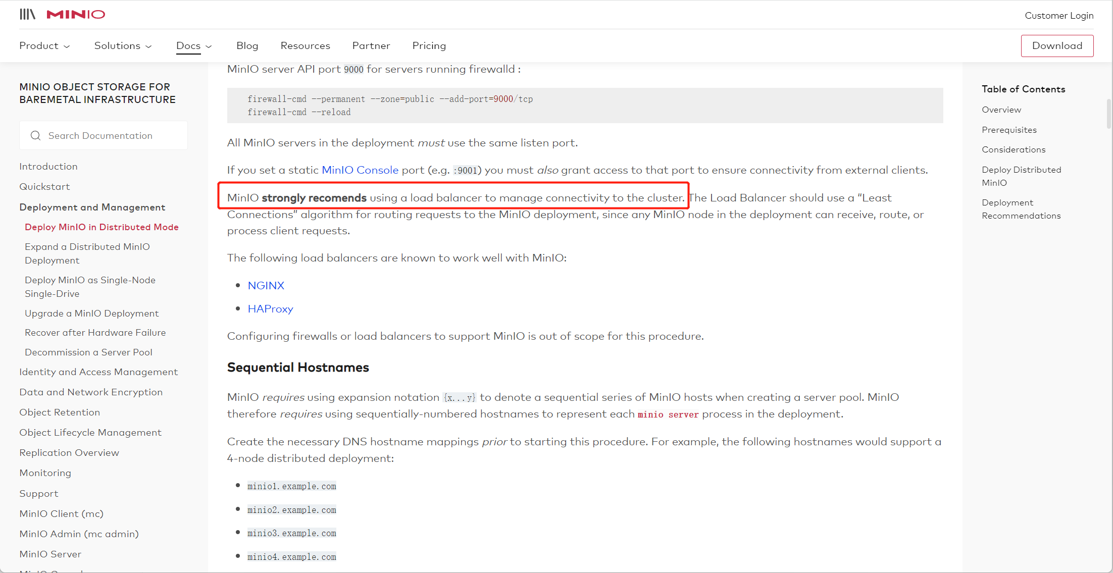Open Expand a Distributed MinIO Deployment
Screen dimensions: 1113x573
click(x=87, y=253)
